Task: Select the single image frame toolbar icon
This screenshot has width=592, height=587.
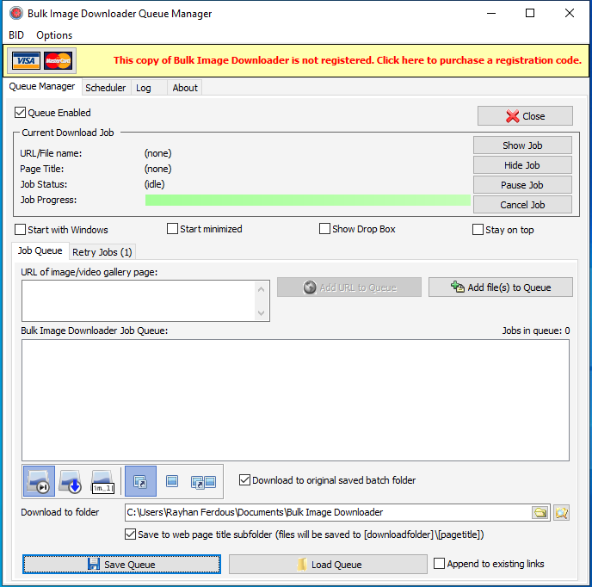Action: tap(172, 481)
